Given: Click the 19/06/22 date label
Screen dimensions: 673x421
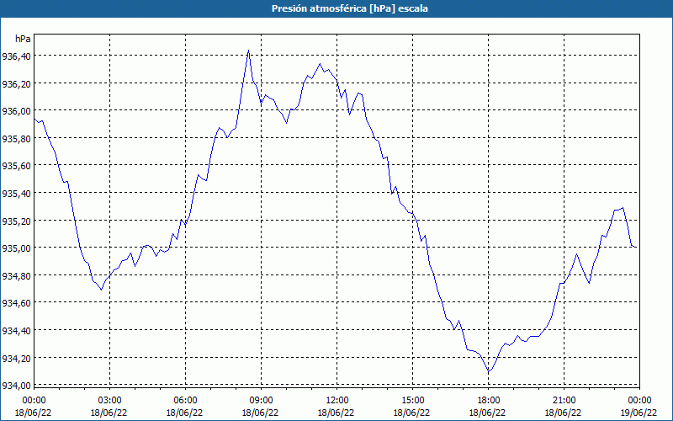Looking at the screenshot, I should coord(639,413).
